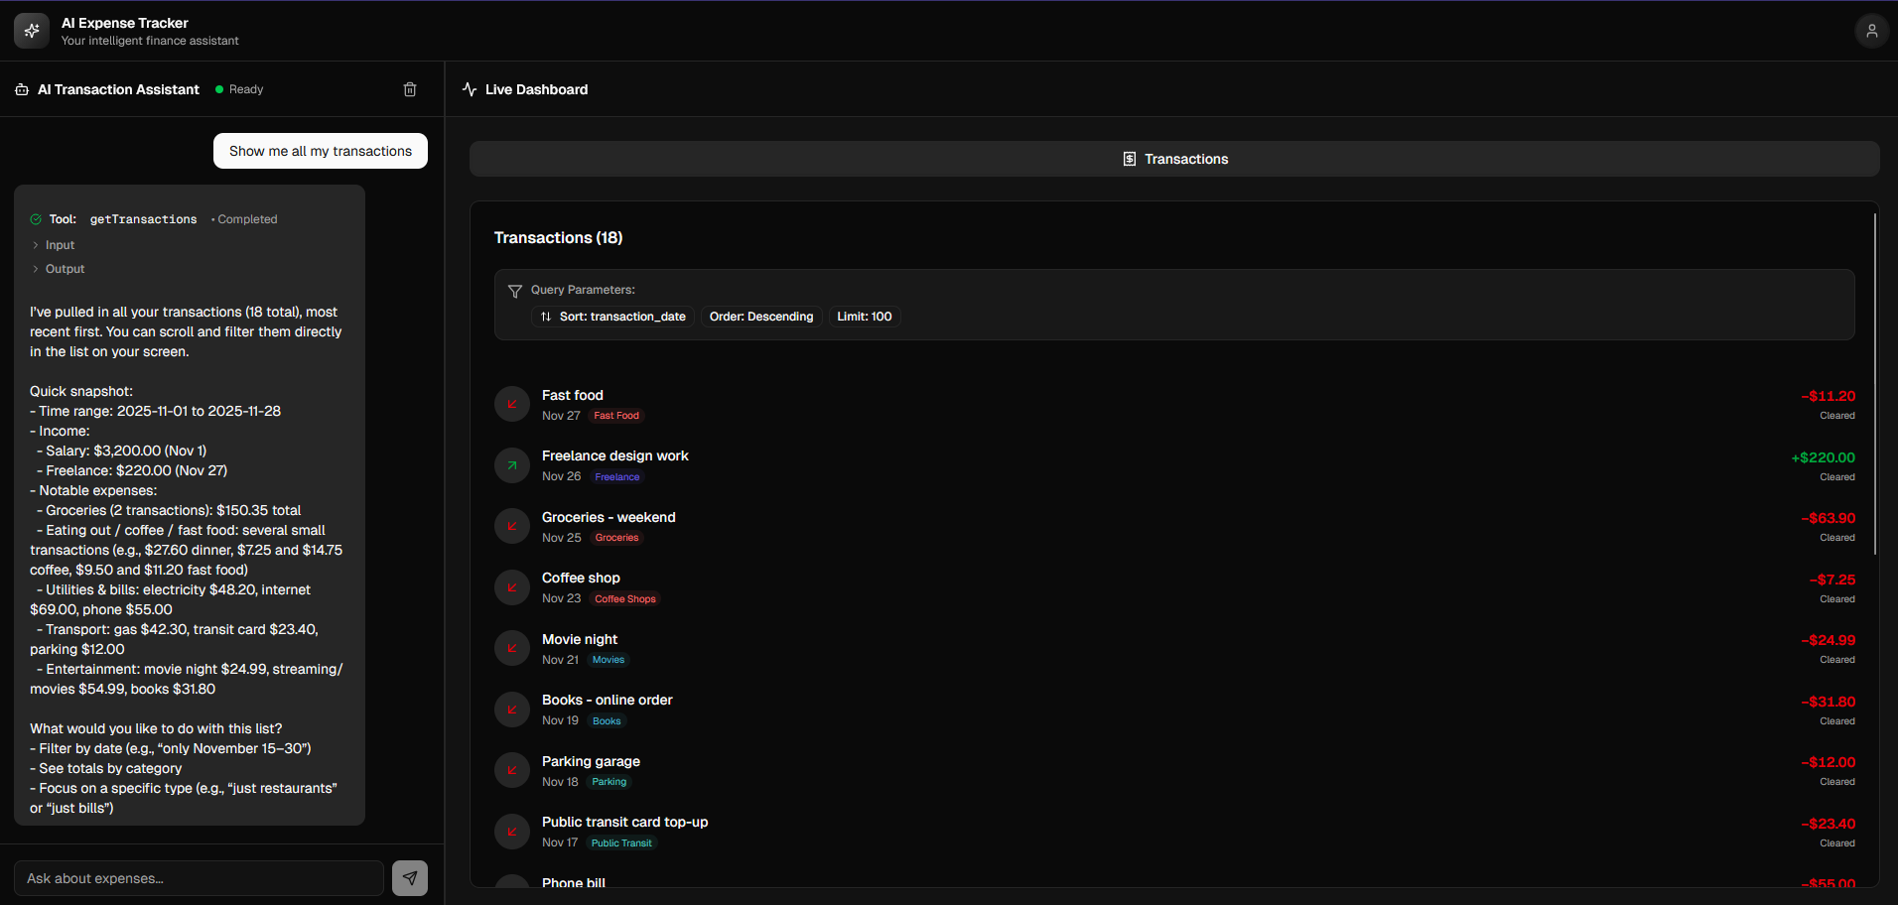Open the Groceries - weekend transaction row
This screenshot has width=1898, height=905.
coord(1174,527)
